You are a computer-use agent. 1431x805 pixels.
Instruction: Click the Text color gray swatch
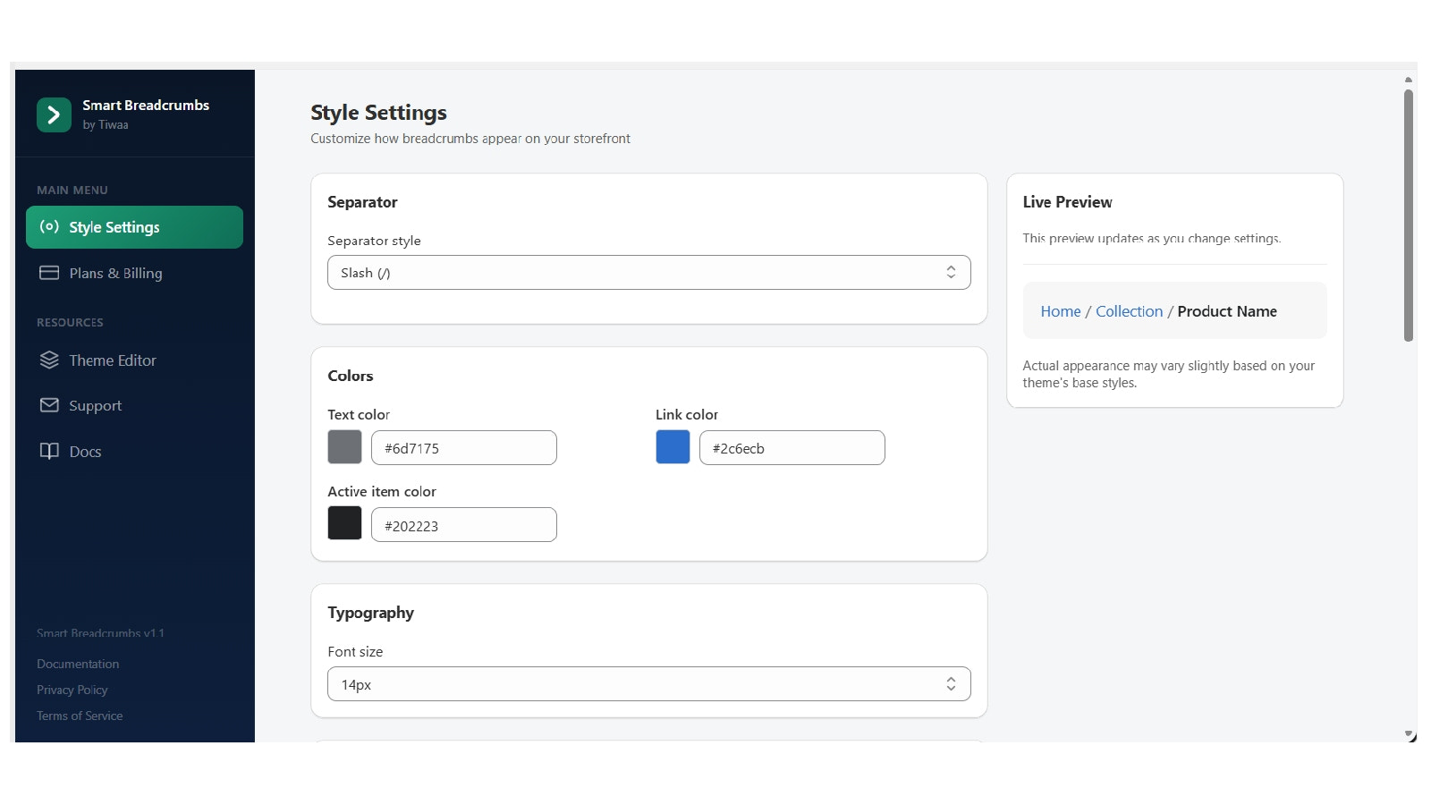tap(344, 447)
